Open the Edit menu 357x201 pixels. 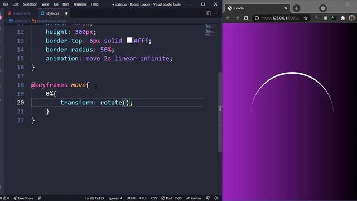tap(16, 4)
